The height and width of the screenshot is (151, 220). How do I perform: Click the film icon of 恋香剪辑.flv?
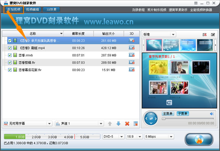click(x=15, y=62)
